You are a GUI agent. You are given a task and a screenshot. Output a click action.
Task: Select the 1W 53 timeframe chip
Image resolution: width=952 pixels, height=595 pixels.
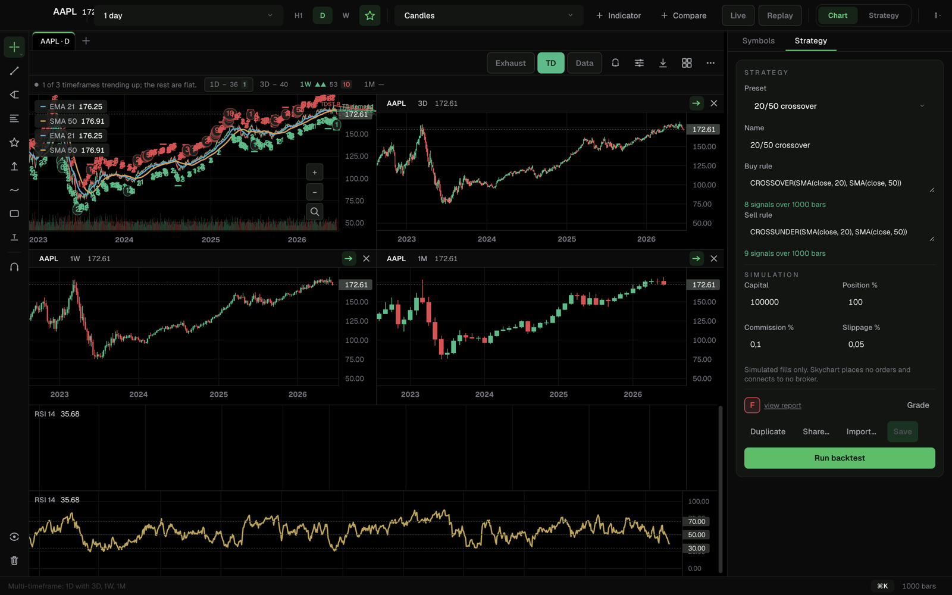325,84
